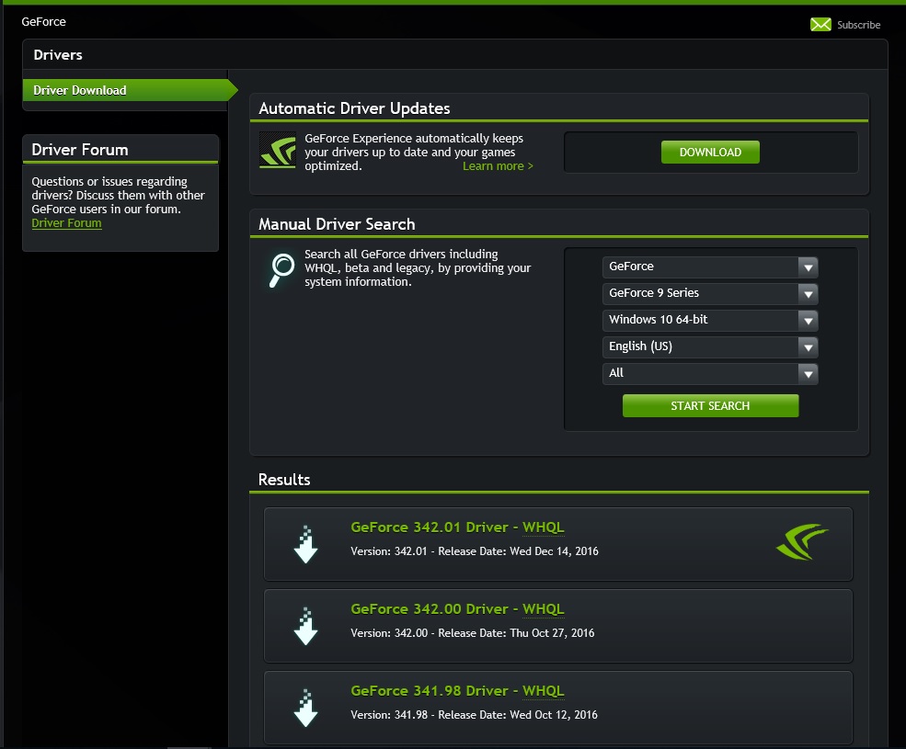This screenshot has height=749, width=906.
Task: Open the GeForce product type dropdown
Action: tap(710, 267)
